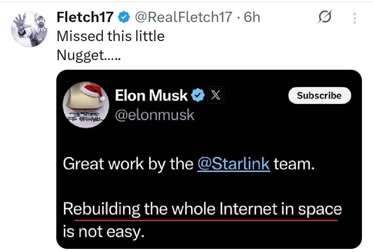Click the underlined "Rebuilding the whole Internet" line
Viewport: 373px width, 252px height.
tap(202, 209)
